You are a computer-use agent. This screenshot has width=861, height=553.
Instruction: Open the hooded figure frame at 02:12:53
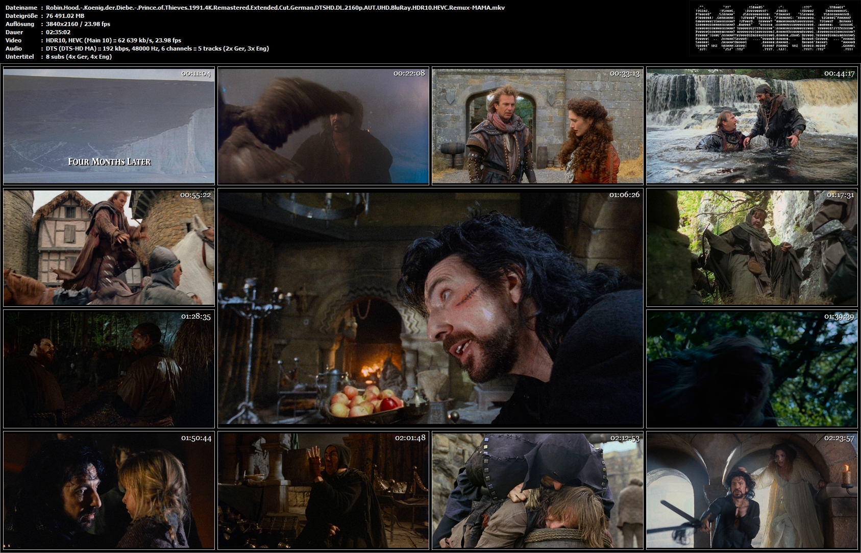click(537, 491)
